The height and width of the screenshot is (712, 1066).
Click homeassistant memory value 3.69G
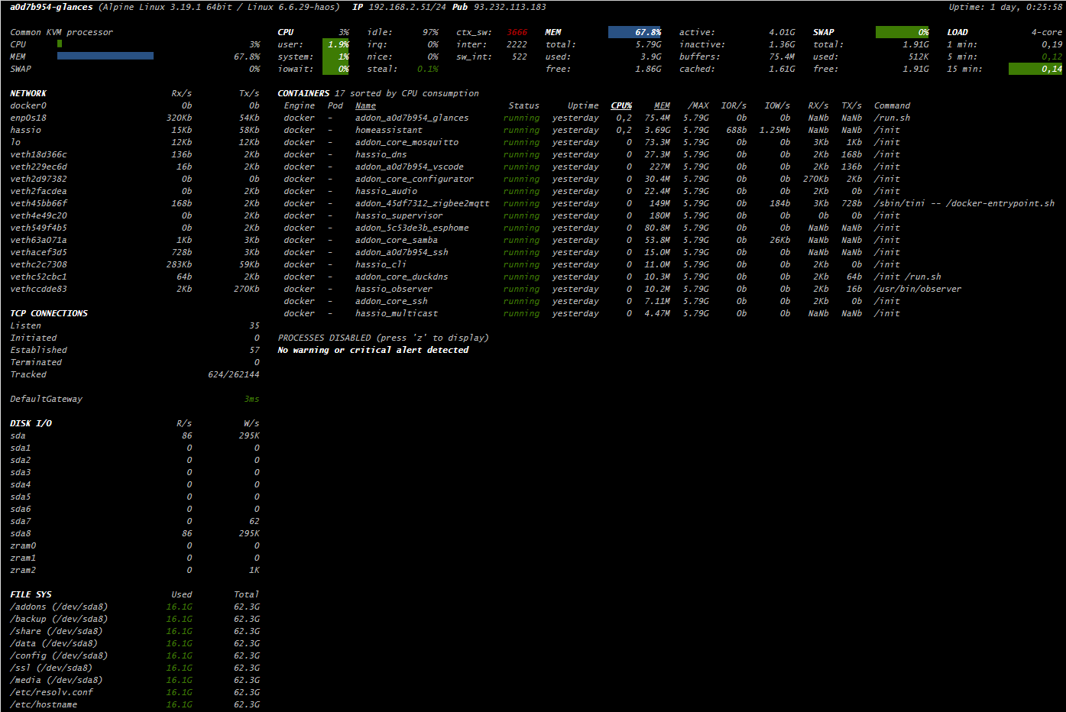point(657,130)
